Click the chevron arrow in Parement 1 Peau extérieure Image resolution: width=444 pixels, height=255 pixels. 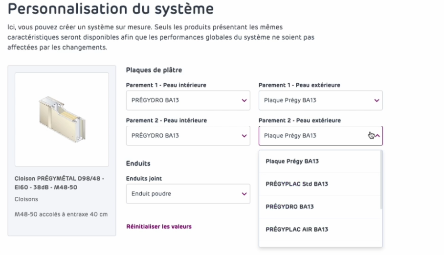pyautogui.click(x=377, y=100)
